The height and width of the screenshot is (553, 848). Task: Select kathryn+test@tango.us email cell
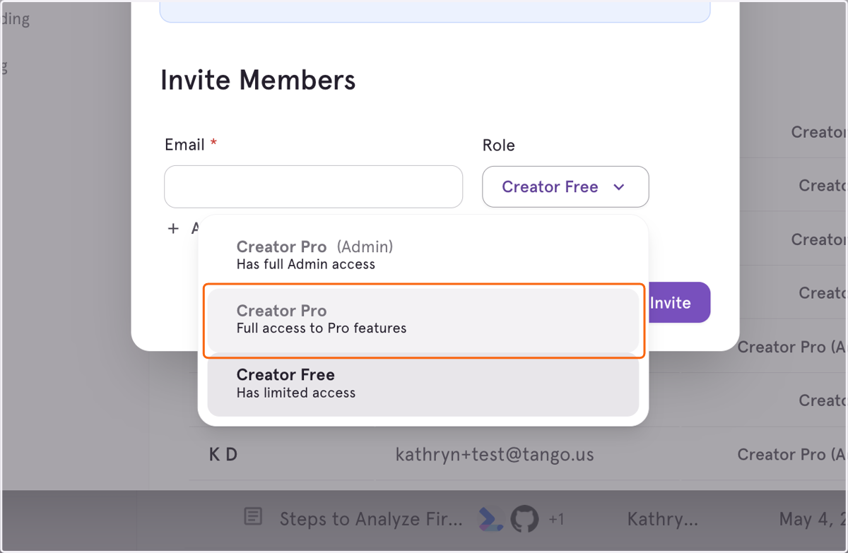[x=495, y=454]
